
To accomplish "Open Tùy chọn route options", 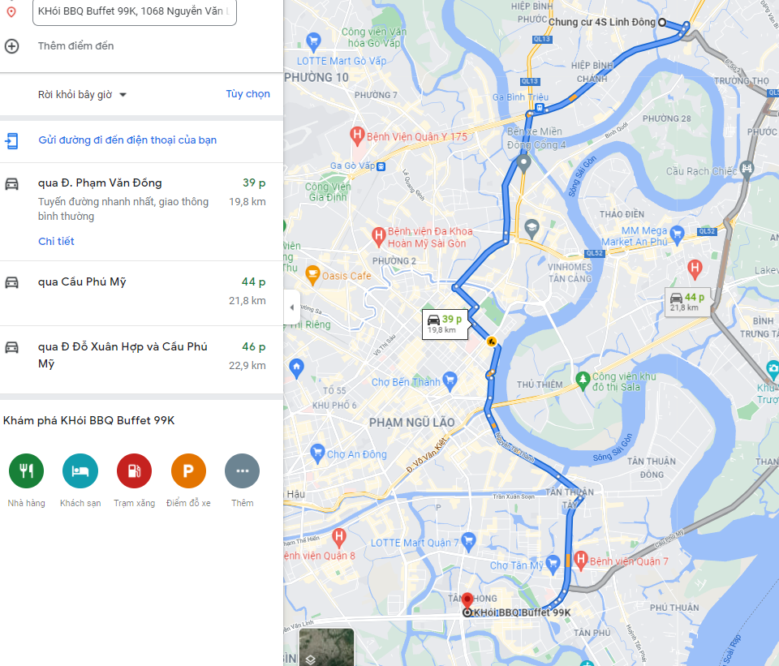I will tap(248, 94).
